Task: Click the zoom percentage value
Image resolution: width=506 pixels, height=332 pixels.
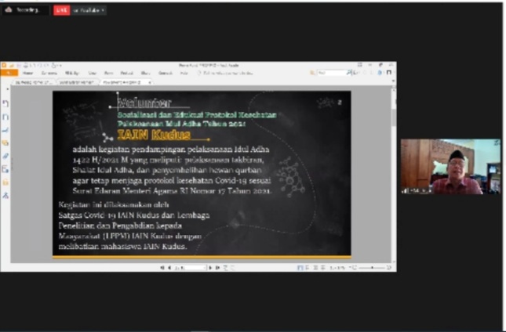Action: pyautogui.click(x=337, y=268)
